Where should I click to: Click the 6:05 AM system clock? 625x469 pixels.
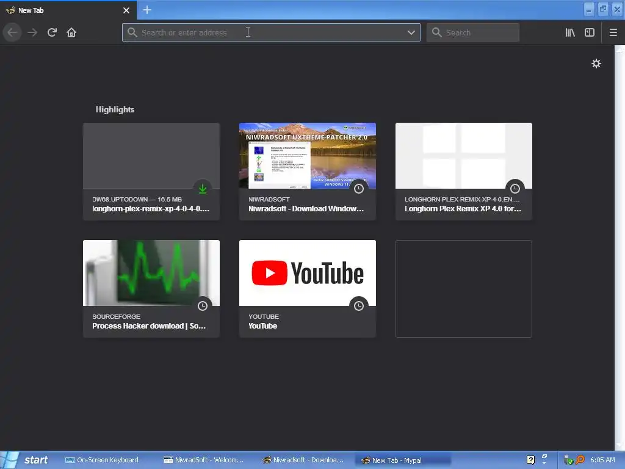[602, 460]
